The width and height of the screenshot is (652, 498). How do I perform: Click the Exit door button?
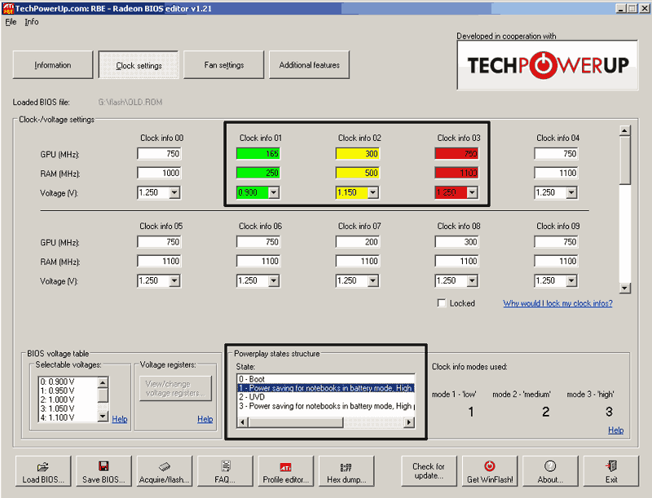611,472
